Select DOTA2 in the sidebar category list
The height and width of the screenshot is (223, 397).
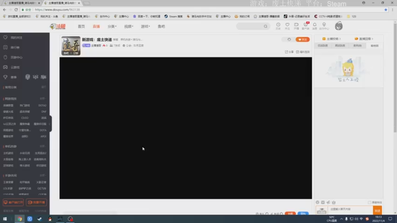(42, 106)
